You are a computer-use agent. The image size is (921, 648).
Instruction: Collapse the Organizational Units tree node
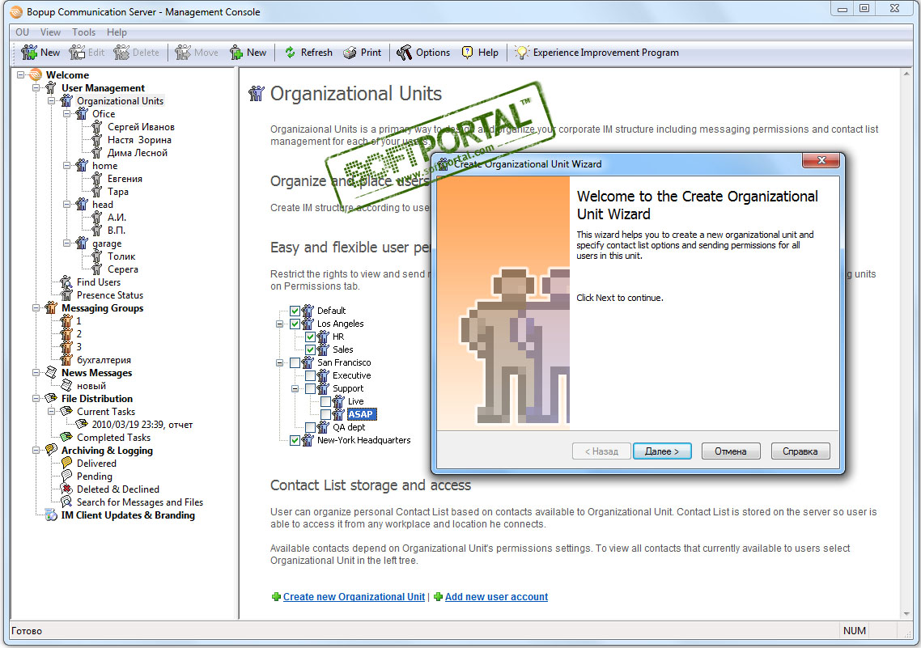coord(51,101)
